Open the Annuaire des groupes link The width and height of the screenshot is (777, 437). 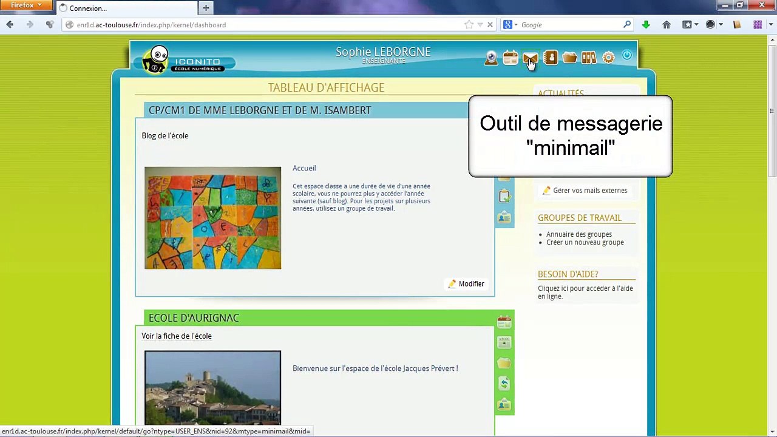pos(579,234)
